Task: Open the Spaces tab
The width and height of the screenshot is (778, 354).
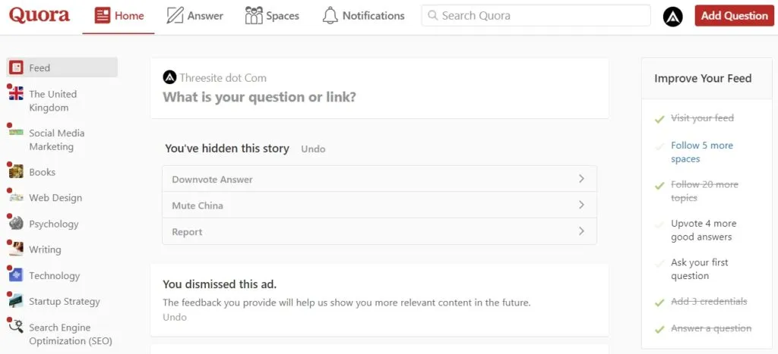Action: (x=272, y=15)
